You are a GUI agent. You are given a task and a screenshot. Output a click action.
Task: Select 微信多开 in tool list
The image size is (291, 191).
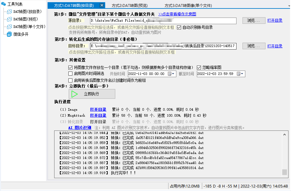(x=21, y=34)
